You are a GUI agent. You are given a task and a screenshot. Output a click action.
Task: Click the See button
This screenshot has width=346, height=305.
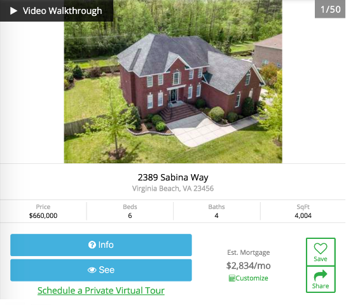coord(101,270)
